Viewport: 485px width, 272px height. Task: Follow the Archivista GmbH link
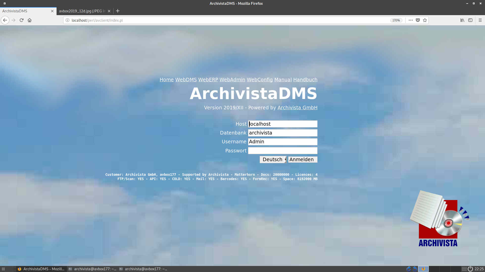coord(297,108)
